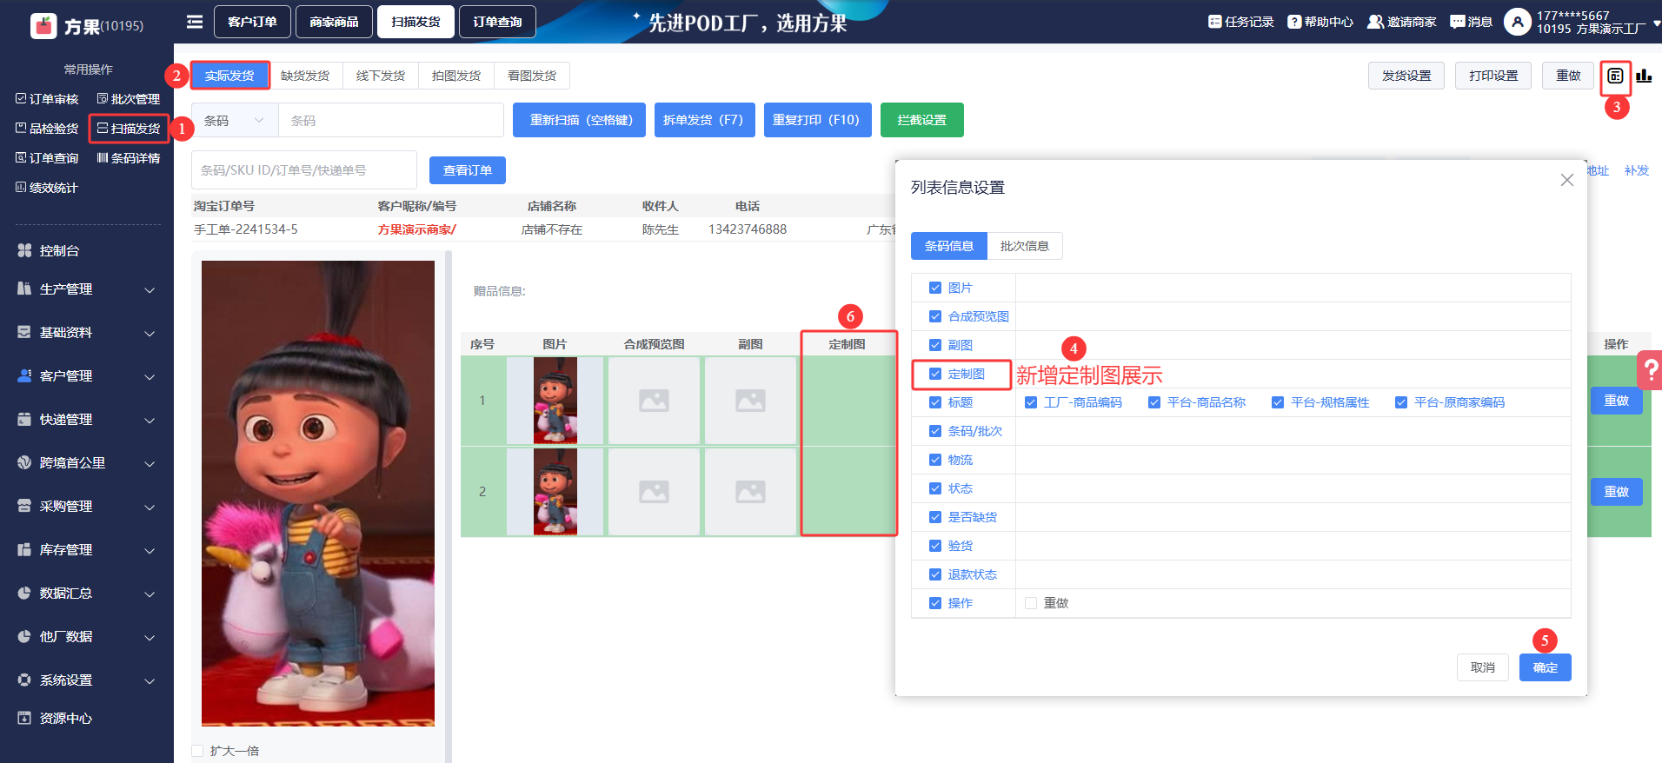Expand 客户管理 menu
This screenshot has width=1662, height=763.
click(x=87, y=376)
